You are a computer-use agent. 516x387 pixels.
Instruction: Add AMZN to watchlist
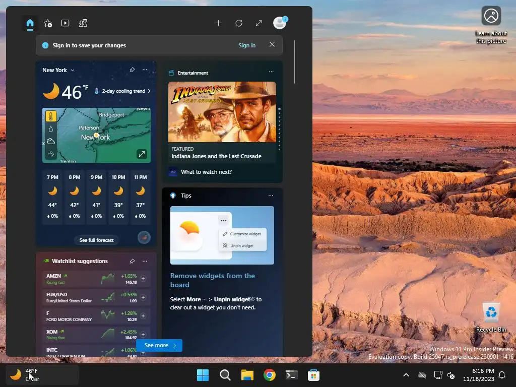(x=143, y=279)
